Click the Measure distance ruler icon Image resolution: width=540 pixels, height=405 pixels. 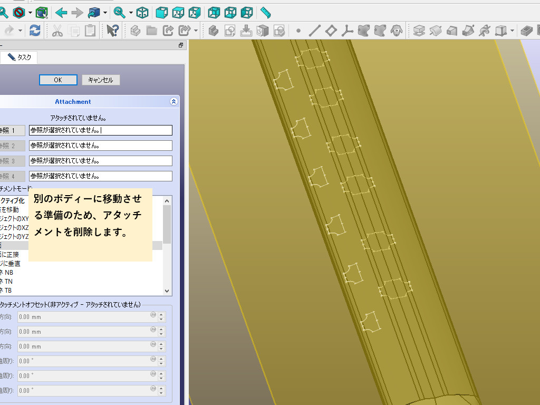[265, 12]
